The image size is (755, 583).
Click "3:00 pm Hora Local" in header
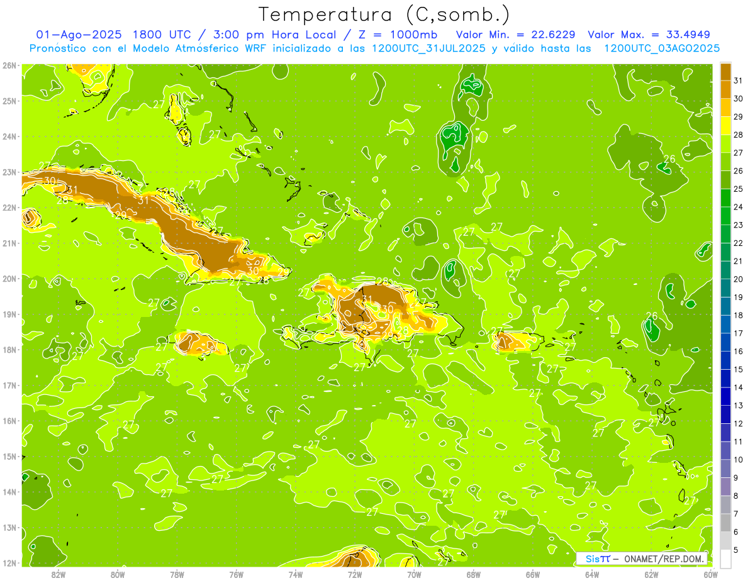[274, 35]
